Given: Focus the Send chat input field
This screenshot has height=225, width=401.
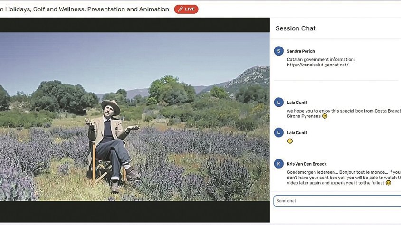Looking at the screenshot, I should point(337,201).
